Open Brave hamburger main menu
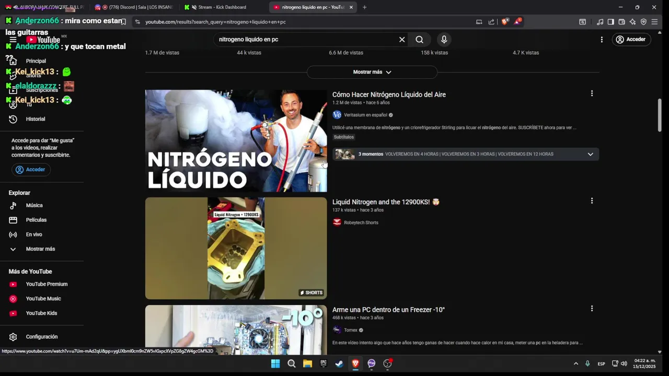Screen dimensions: 669x376 pyautogui.click(x=654, y=22)
